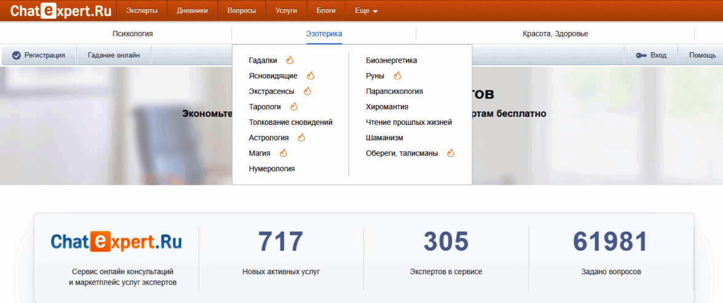Select Чтение прошлых жизней link

(409, 122)
